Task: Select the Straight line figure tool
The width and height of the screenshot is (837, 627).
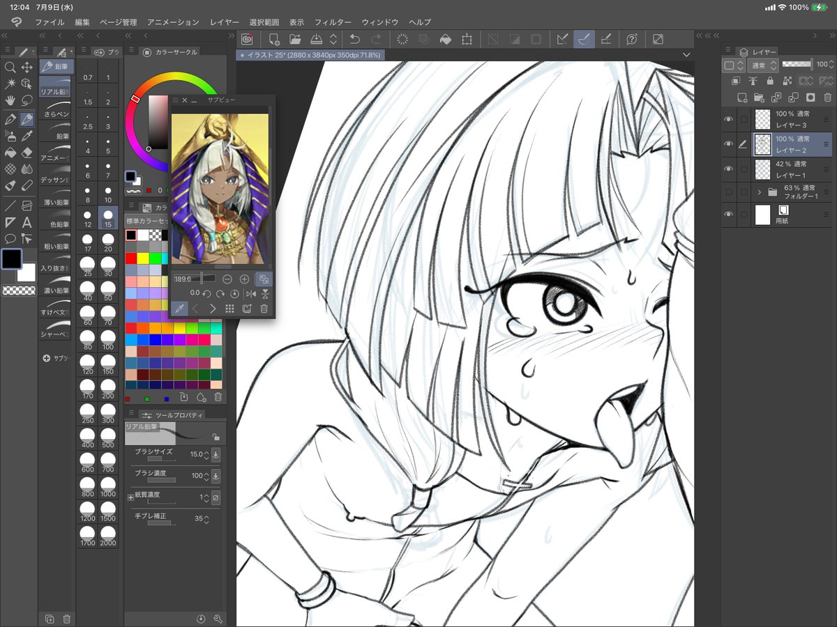Action: point(10,206)
